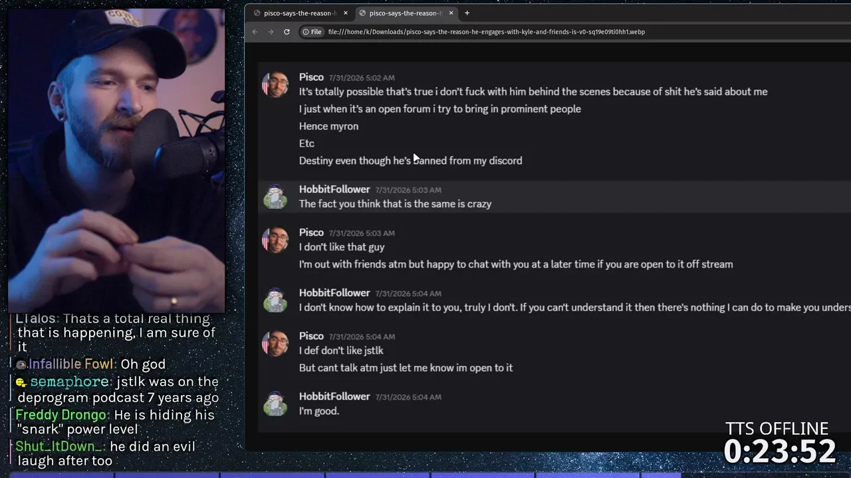Click HobbitFollower's avatar at 5:03 AM message
Image resolution: width=851 pixels, height=478 pixels.
pyautogui.click(x=275, y=197)
